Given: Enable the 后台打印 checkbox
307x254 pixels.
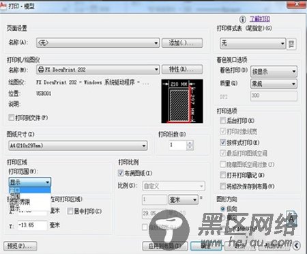Looking at the screenshot, I should [223, 120].
